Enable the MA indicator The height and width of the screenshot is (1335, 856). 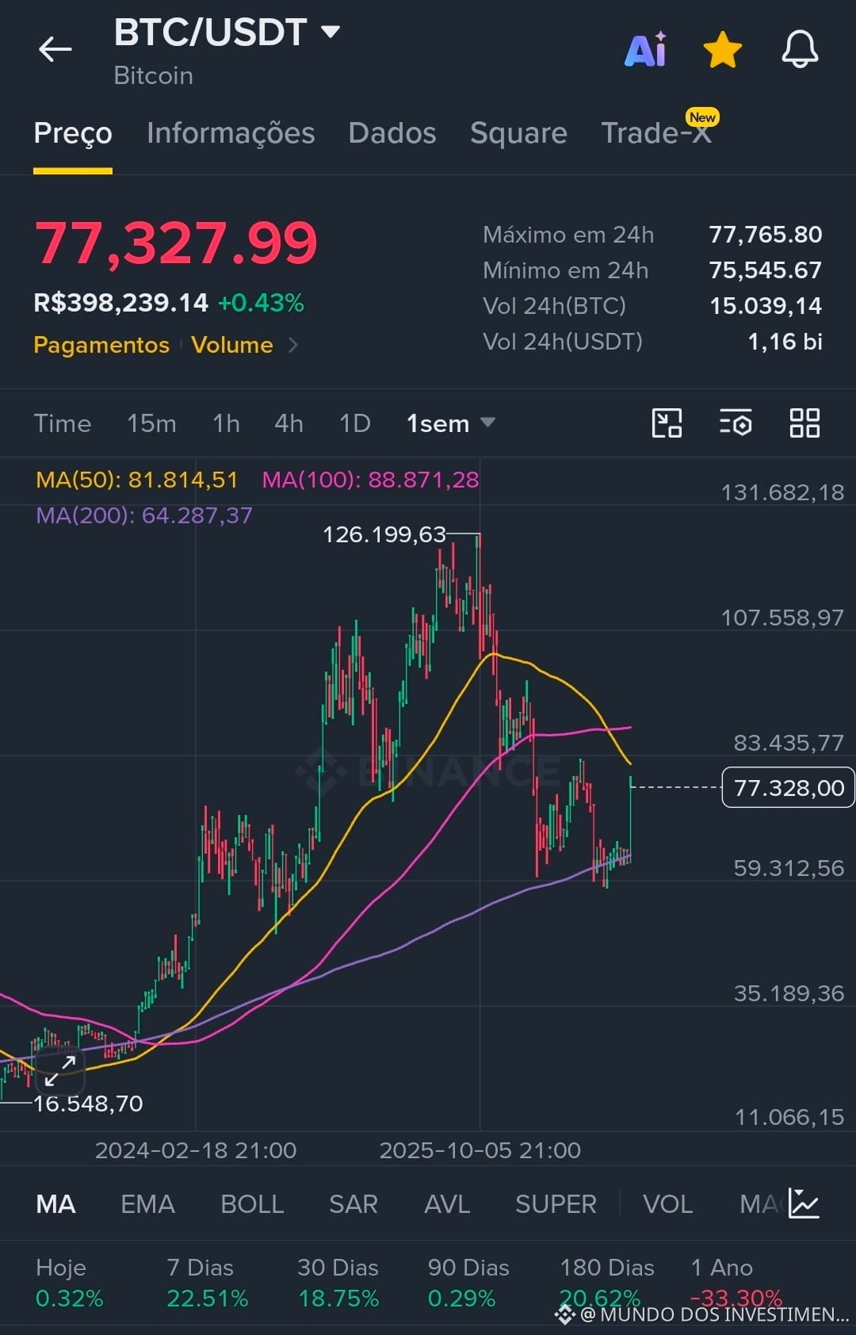pyautogui.click(x=55, y=1204)
